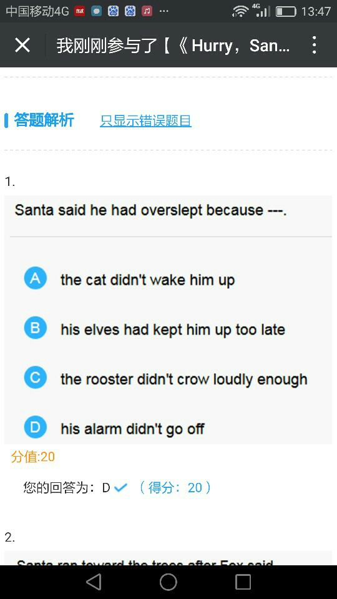Tap the page title starting 我刚刚参与了
This screenshot has height=599, width=337.
(173, 46)
